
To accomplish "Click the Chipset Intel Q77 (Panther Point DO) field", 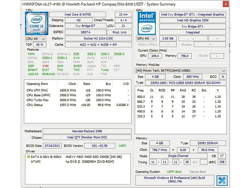I will pos(87,137).
